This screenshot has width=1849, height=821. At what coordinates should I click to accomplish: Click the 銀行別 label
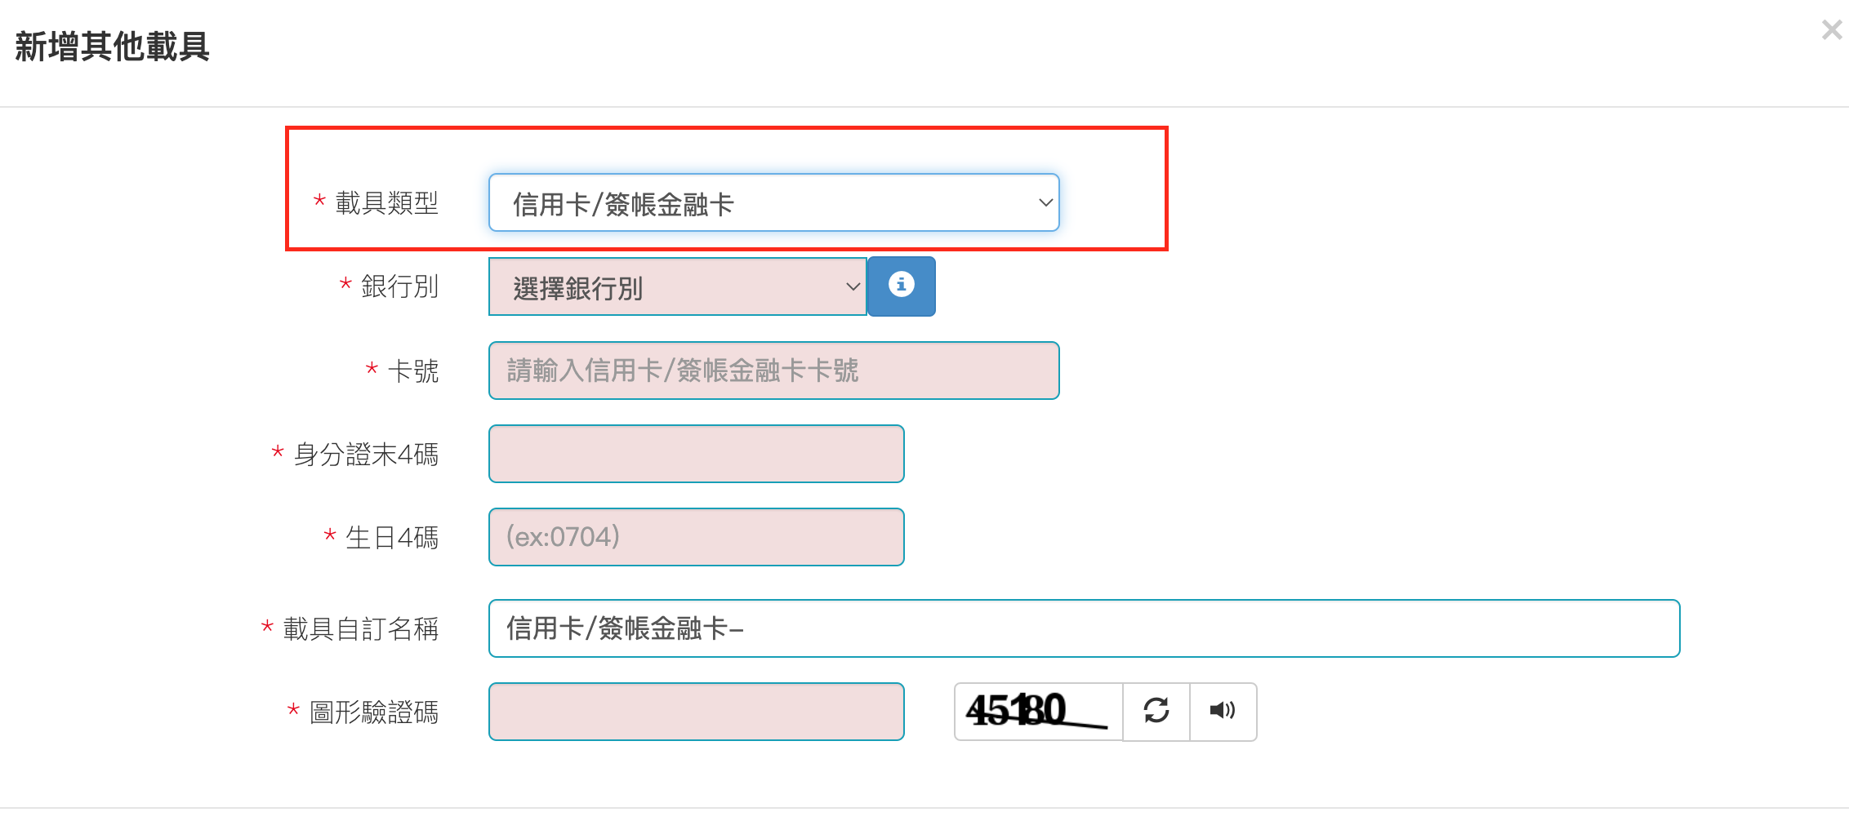point(400,286)
